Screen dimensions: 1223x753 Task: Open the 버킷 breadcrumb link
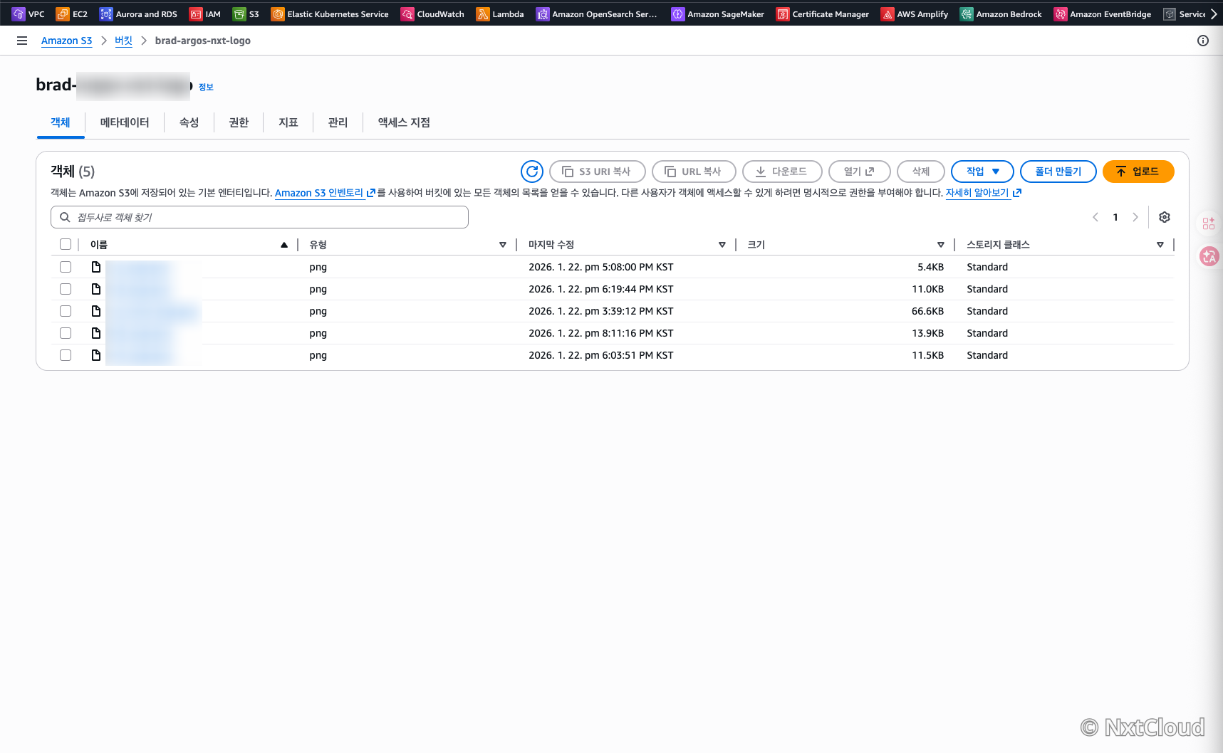(123, 41)
